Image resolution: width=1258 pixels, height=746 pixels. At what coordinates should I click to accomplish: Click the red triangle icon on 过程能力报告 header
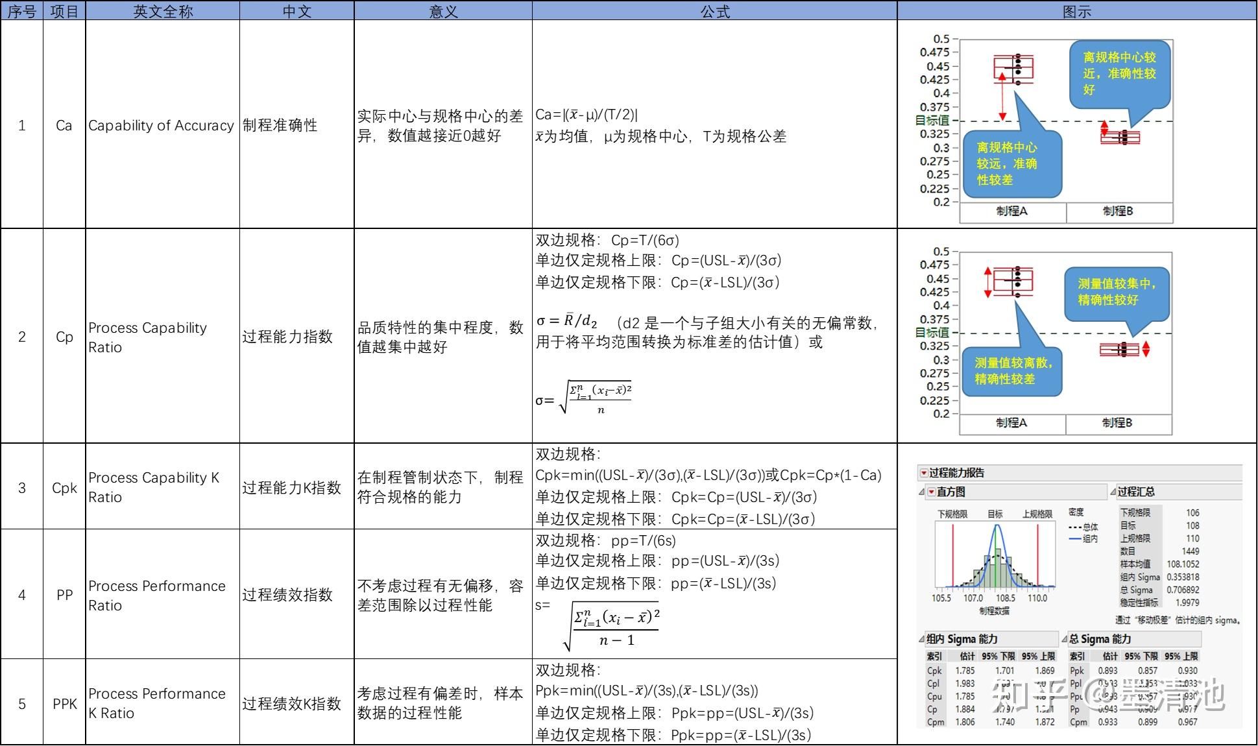923,472
